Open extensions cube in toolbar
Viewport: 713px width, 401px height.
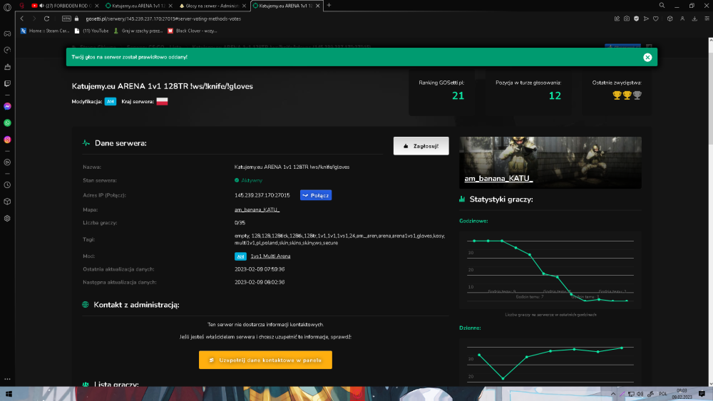point(670,19)
